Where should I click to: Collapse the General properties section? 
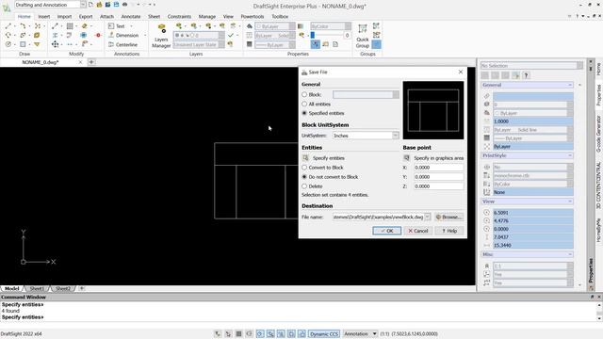point(569,85)
